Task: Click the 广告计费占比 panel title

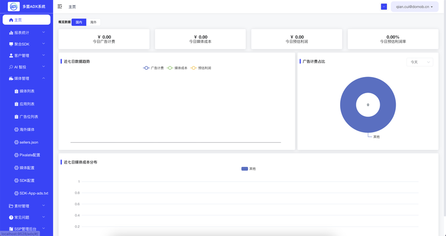Action: coord(314,61)
